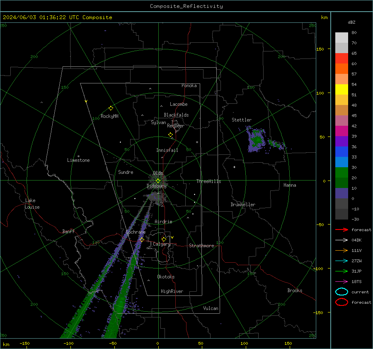Click the Sundre city label

click(x=126, y=172)
